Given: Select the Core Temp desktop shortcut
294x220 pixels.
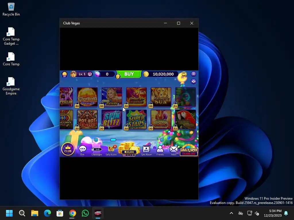Looking at the screenshot, I should click(x=11, y=59).
